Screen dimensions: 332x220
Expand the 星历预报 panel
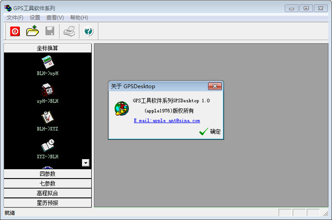tap(48, 203)
